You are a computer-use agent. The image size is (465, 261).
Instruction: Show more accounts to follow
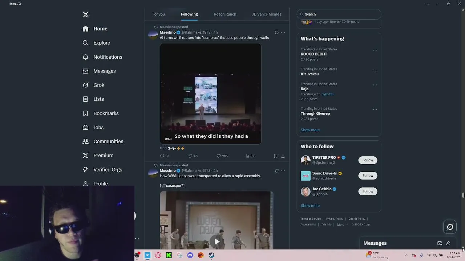click(310, 206)
